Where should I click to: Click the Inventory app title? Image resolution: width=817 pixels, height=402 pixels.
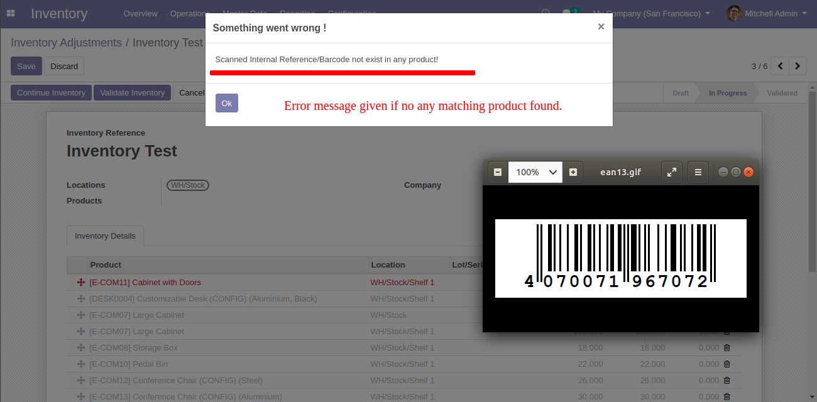59,13
